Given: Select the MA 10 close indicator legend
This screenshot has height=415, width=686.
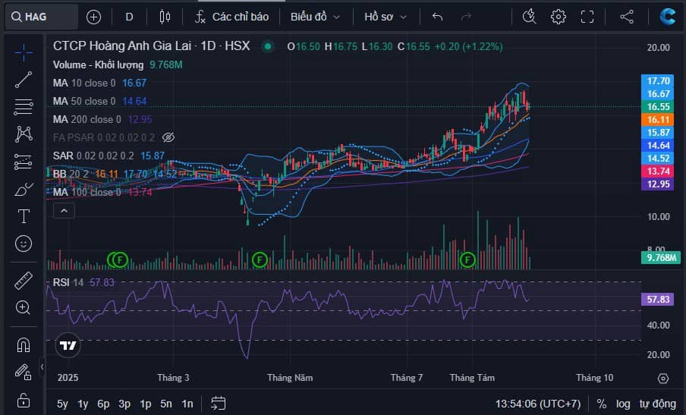Looking at the screenshot, I should [99, 83].
